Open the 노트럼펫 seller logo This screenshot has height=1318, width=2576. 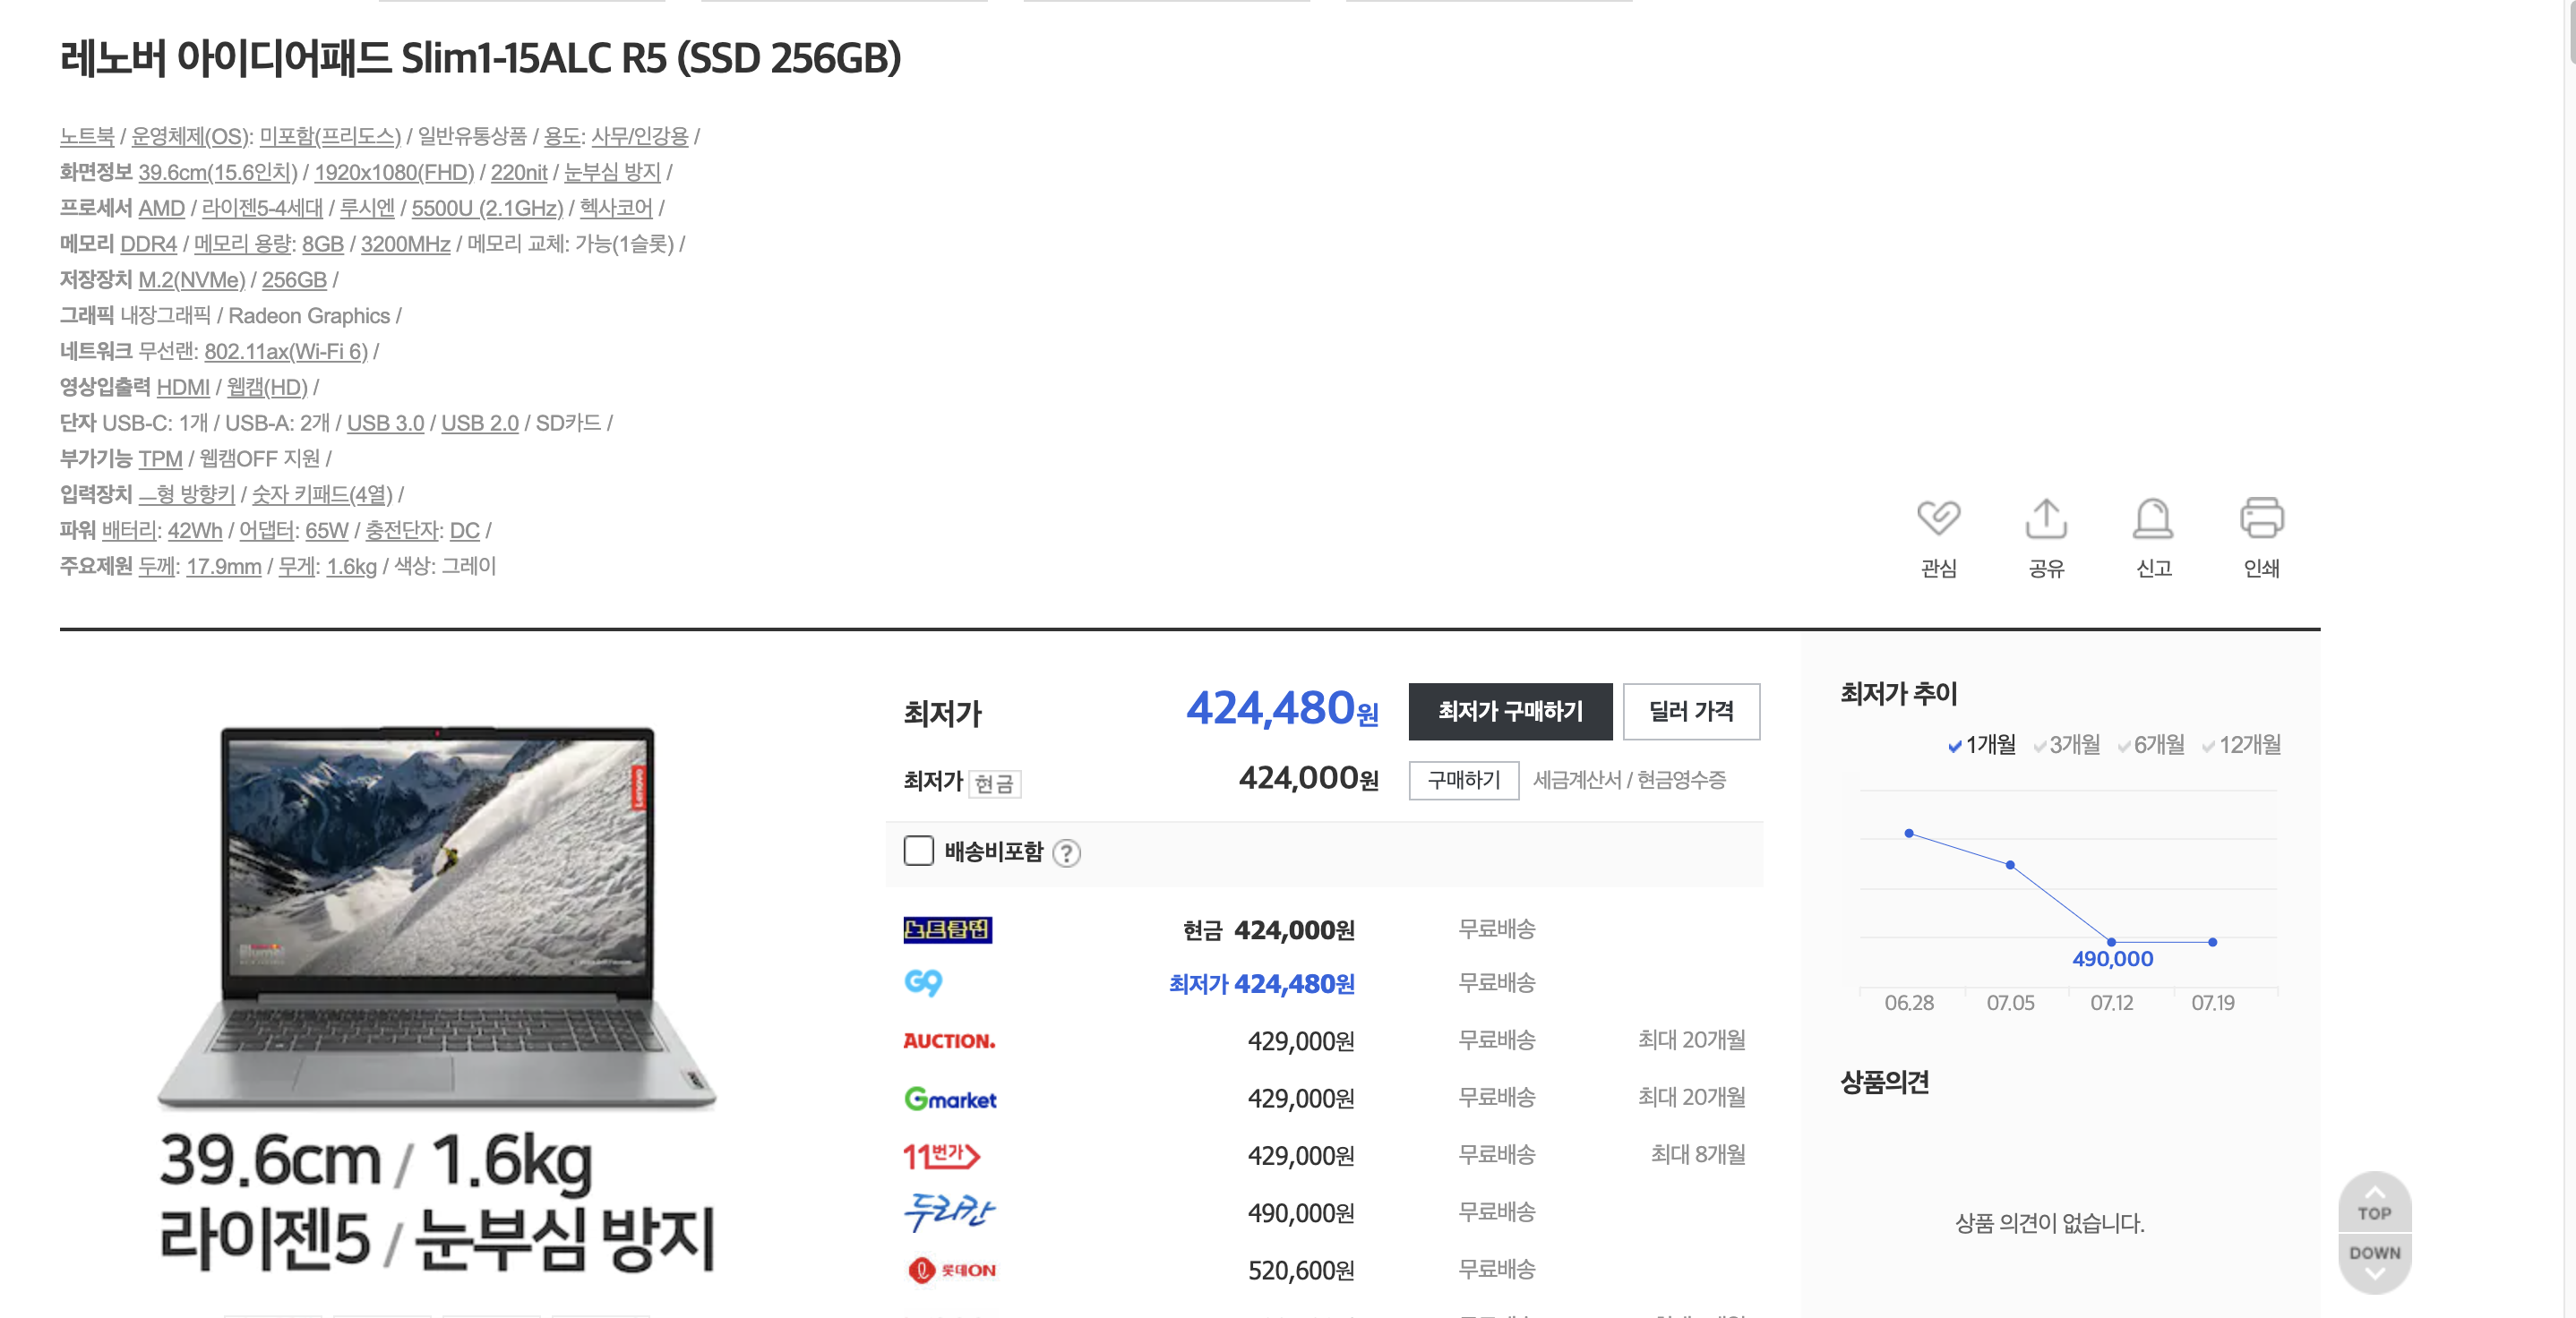[x=947, y=930]
